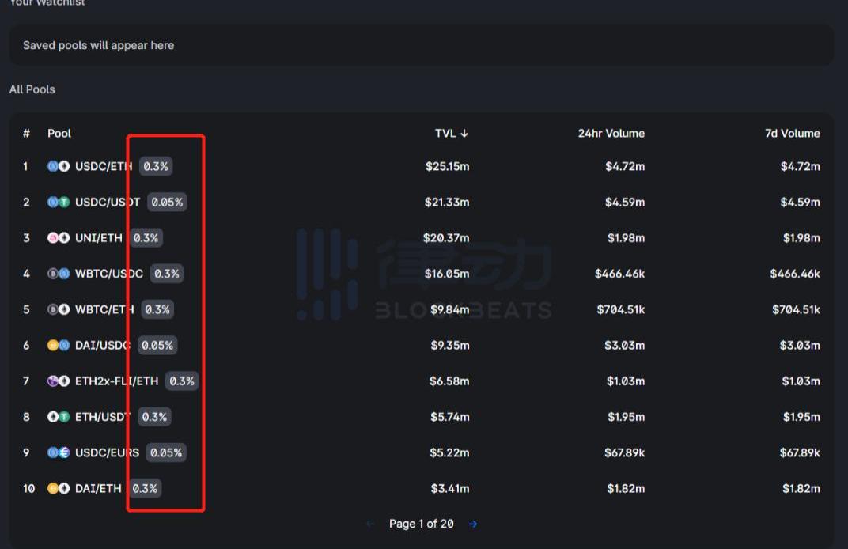Click the USDC/EURS token pair icon

coord(59,452)
